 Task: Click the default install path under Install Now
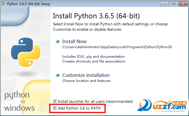click(x=117, y=47)
